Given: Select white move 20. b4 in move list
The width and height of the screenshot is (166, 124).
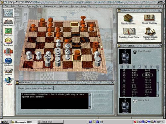Looking at the screenshot, I should coord(133,82).
